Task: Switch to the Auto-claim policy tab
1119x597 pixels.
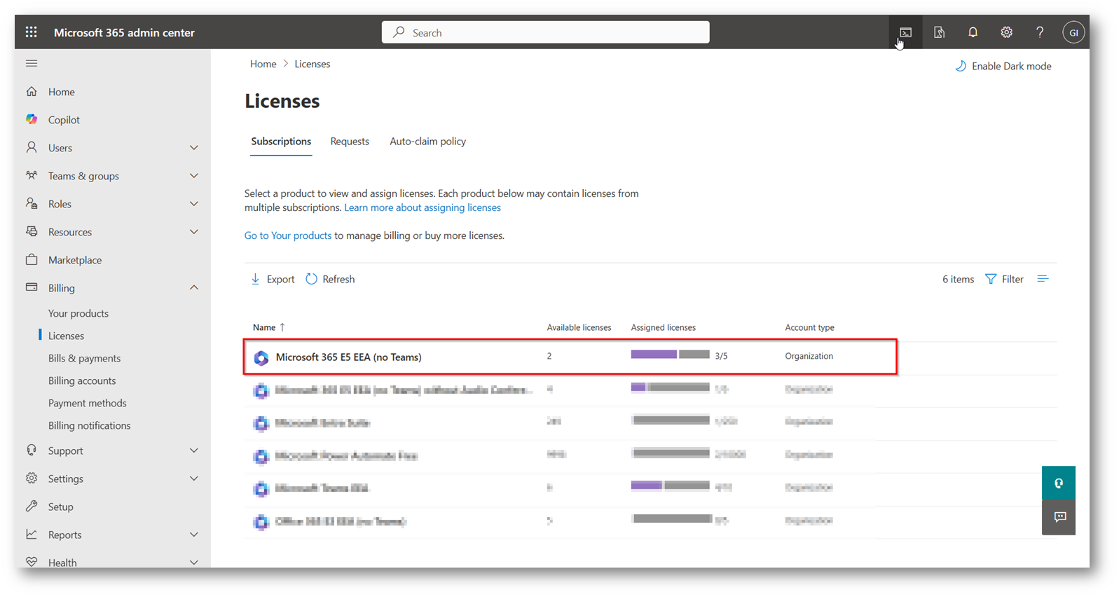Action: pos(427,142)
